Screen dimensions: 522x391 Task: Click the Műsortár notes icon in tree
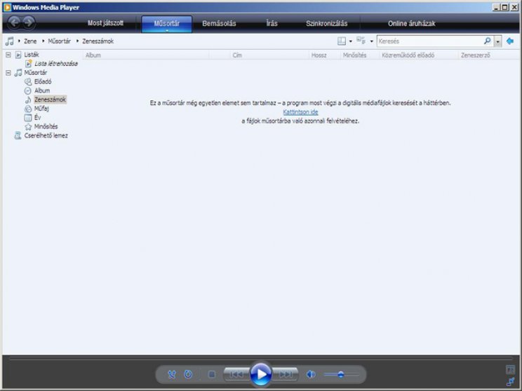(18, 73)
